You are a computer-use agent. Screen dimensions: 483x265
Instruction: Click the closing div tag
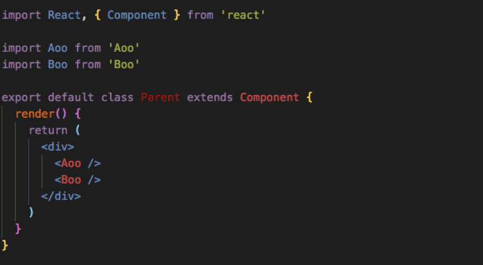tap(61, 196)
